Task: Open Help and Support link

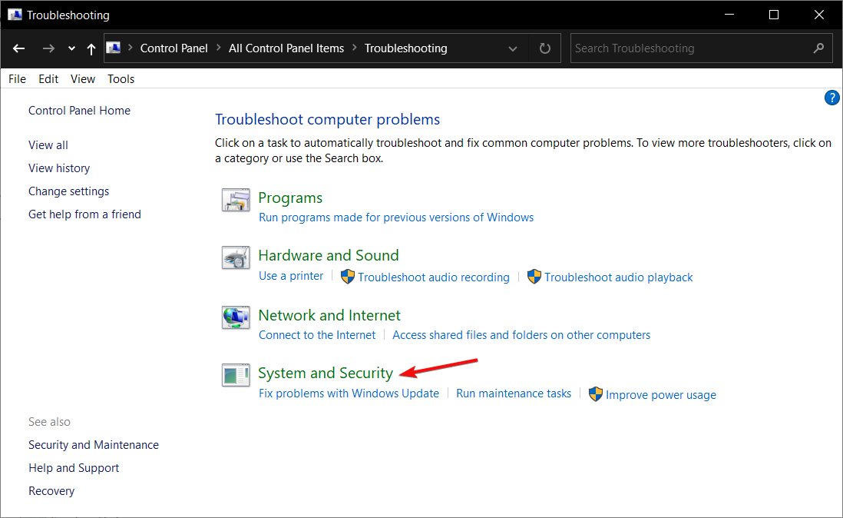Action: 74,468
